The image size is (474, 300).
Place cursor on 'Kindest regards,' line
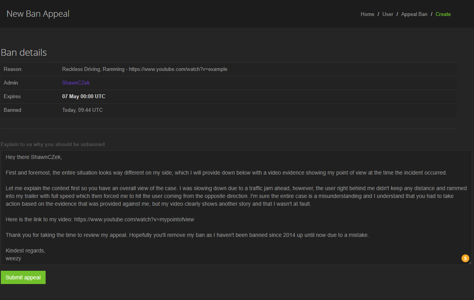25,251
